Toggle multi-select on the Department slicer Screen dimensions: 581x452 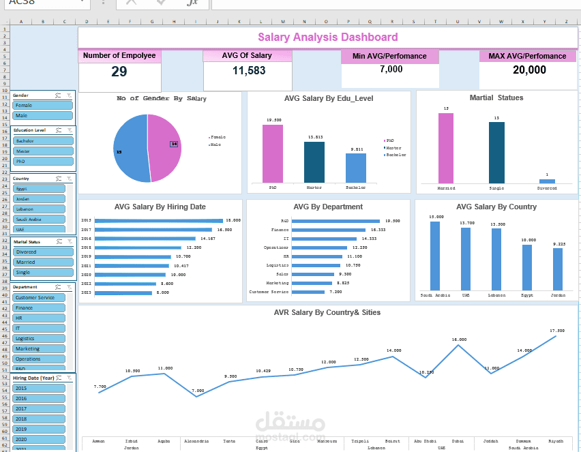pos(58,287)
